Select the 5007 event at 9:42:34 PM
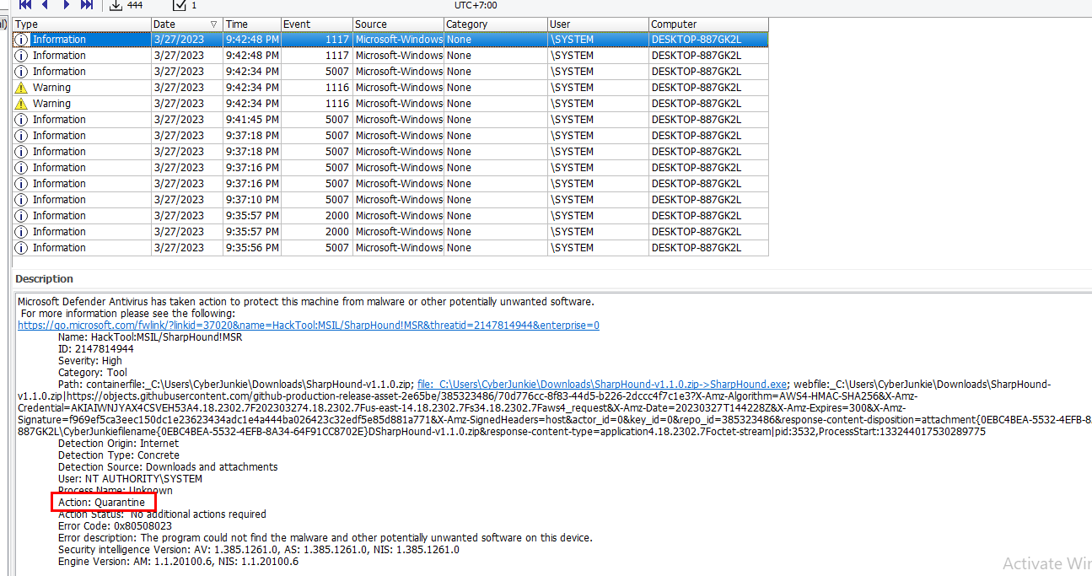1092x576 pixels. point(390,72)
